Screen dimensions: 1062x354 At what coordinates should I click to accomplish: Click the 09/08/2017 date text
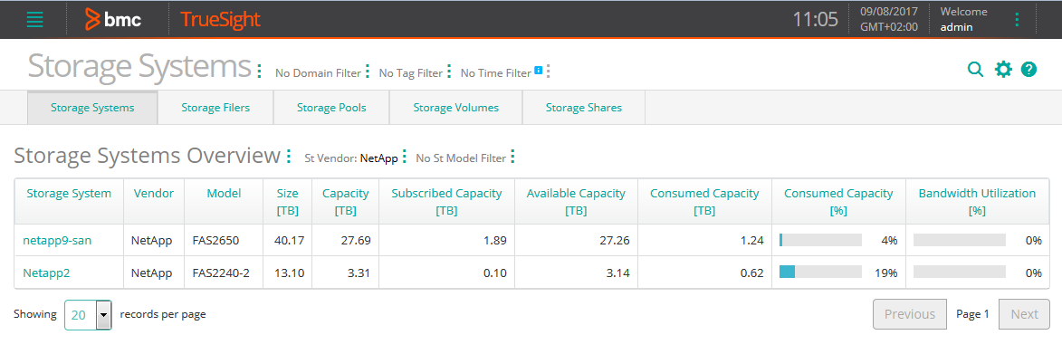(888, 12)
